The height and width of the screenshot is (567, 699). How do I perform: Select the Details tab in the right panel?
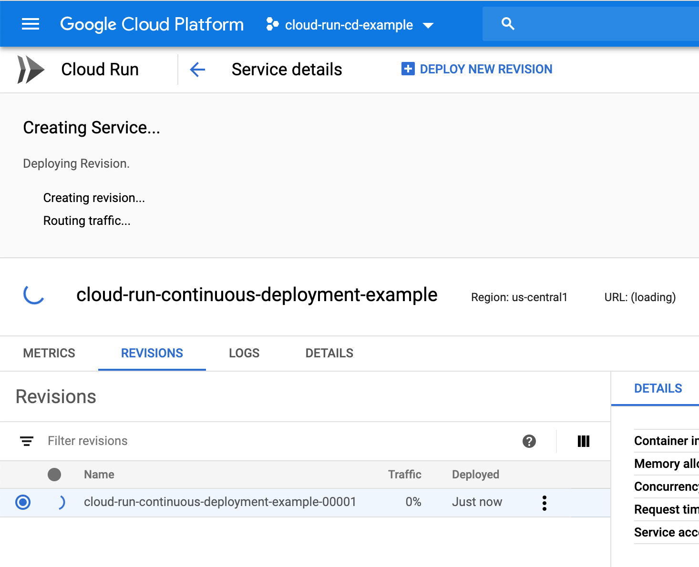coord(658,388)
